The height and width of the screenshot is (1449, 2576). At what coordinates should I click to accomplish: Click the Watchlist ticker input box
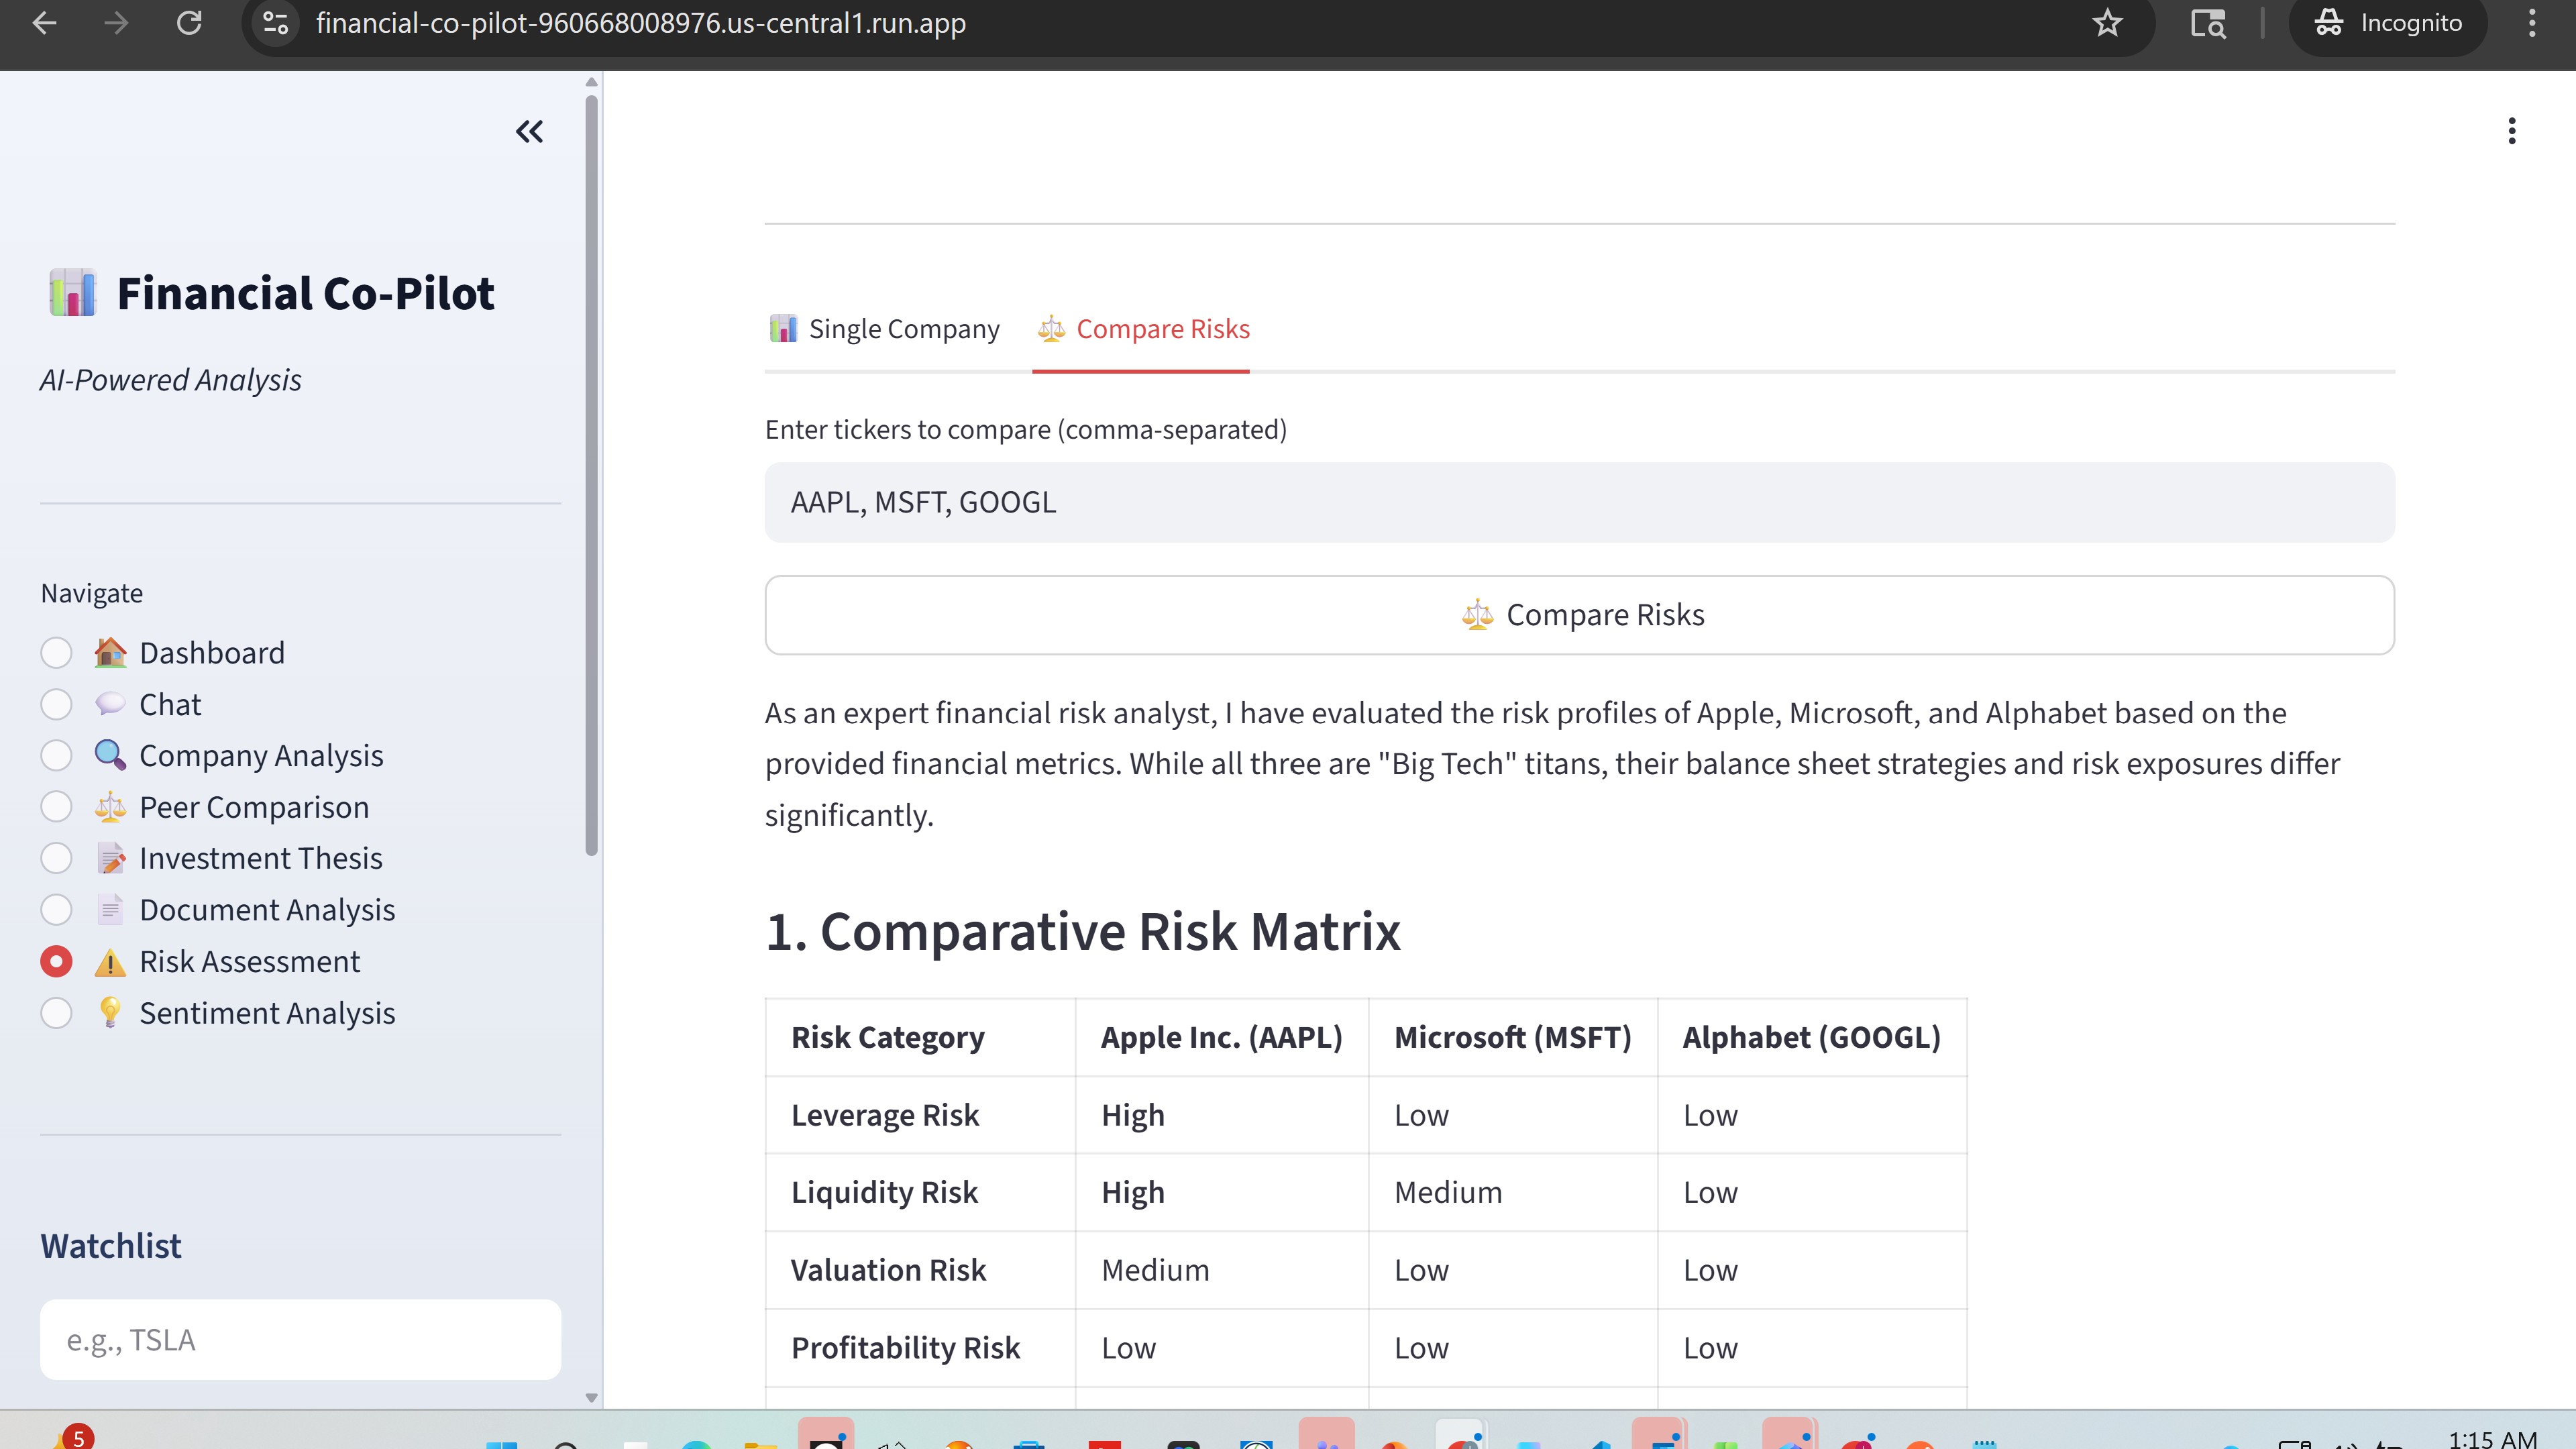(x=300, y=1340)
